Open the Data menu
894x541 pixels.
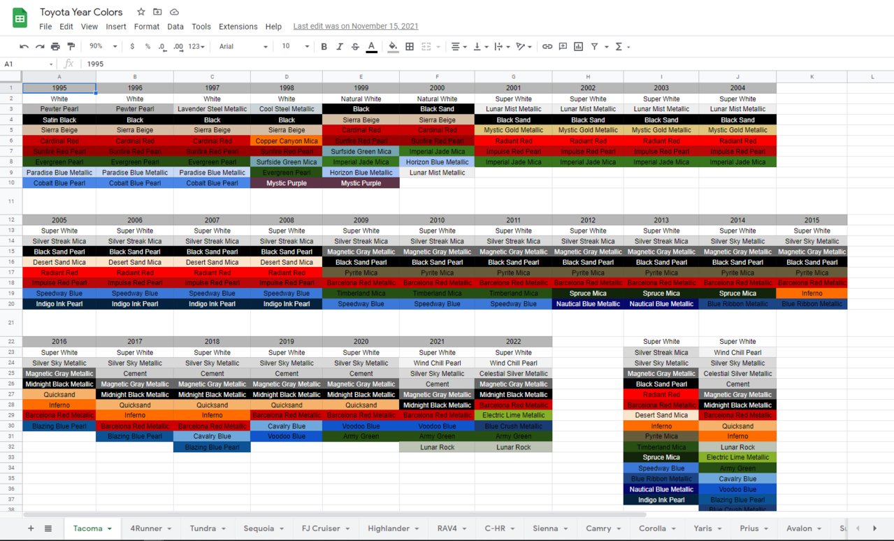(x=175, y=27)
